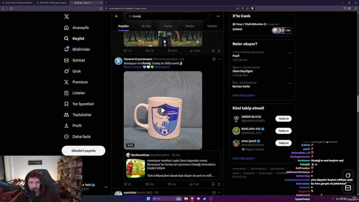Reload the page in the browser
This screenshot has width=359, height=202.
[x=11, y=8]
